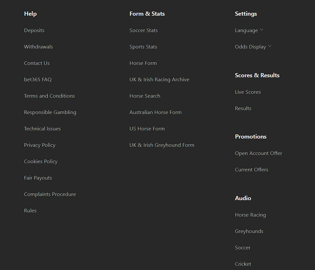
Task: Open bet365 FAQ page
Action: click(x=38, y=80)
